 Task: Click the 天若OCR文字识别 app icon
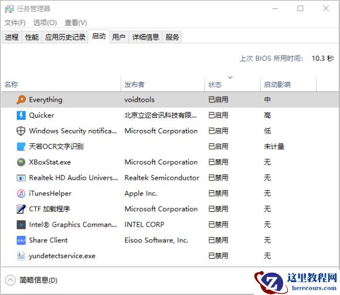(x=21, y=146)
